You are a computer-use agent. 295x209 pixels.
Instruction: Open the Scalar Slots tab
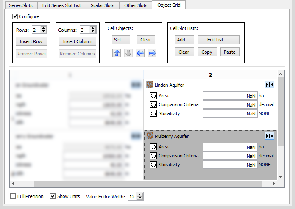click(x=102, y=5)
